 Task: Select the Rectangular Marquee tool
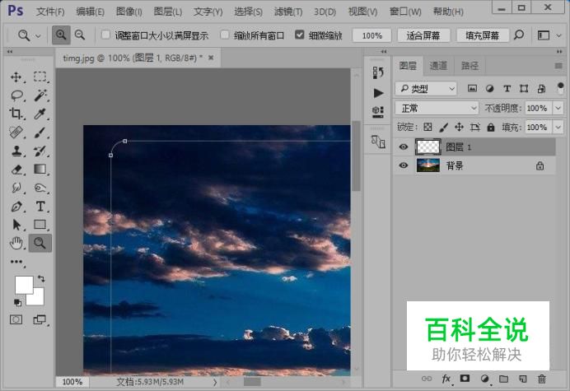(x=40, y=77)
